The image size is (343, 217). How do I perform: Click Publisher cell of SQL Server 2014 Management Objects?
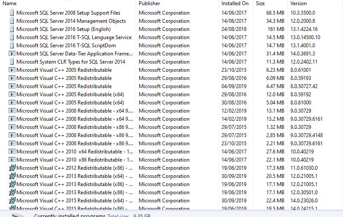pos(164,21)
